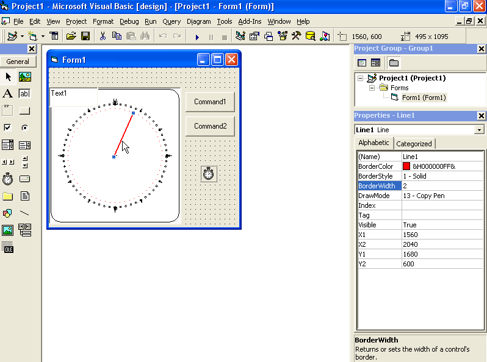The image size is (487, 362).
Task: Select the Line control tool
Action: (x=25, y=213)
